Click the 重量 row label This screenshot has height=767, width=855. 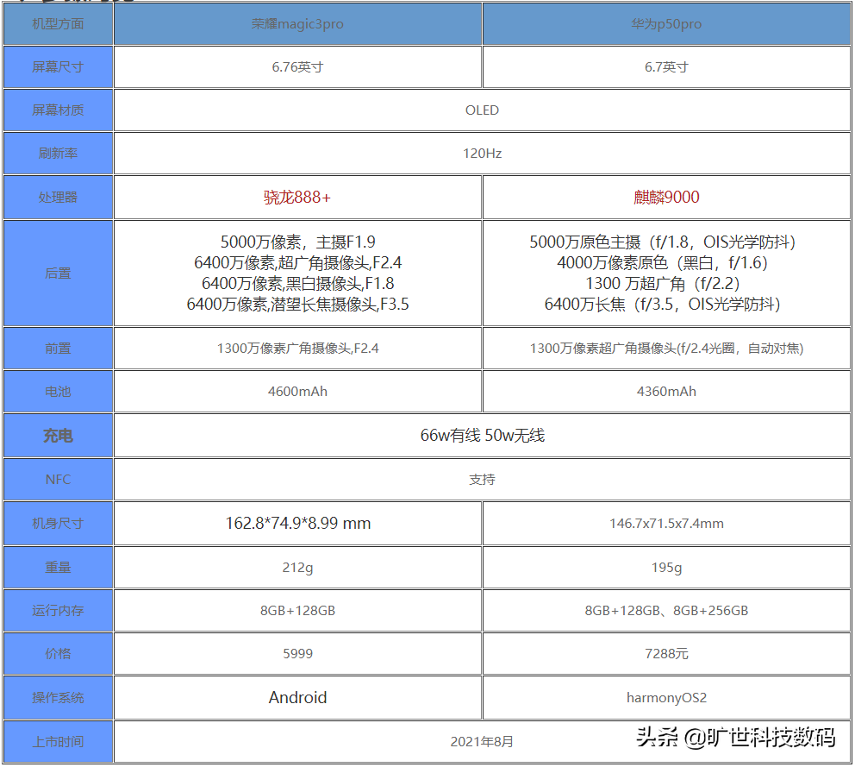click(x=59, y=567)
